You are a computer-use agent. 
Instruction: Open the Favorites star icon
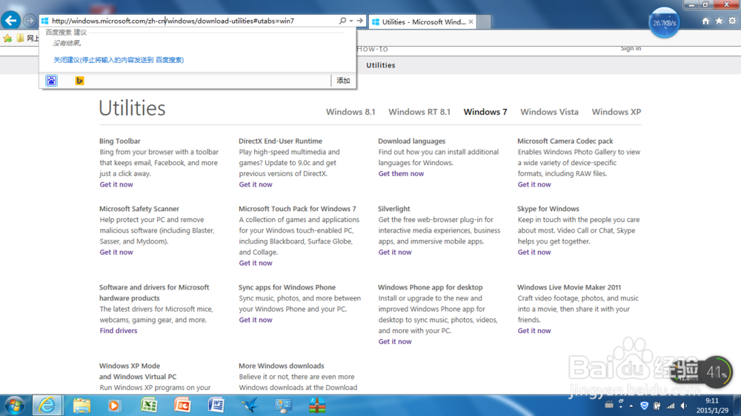pyautogui.click(x=719, y=21)
